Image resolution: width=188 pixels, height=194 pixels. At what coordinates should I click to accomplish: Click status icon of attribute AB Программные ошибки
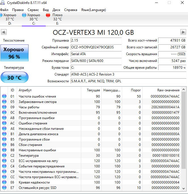pos(4,118)
